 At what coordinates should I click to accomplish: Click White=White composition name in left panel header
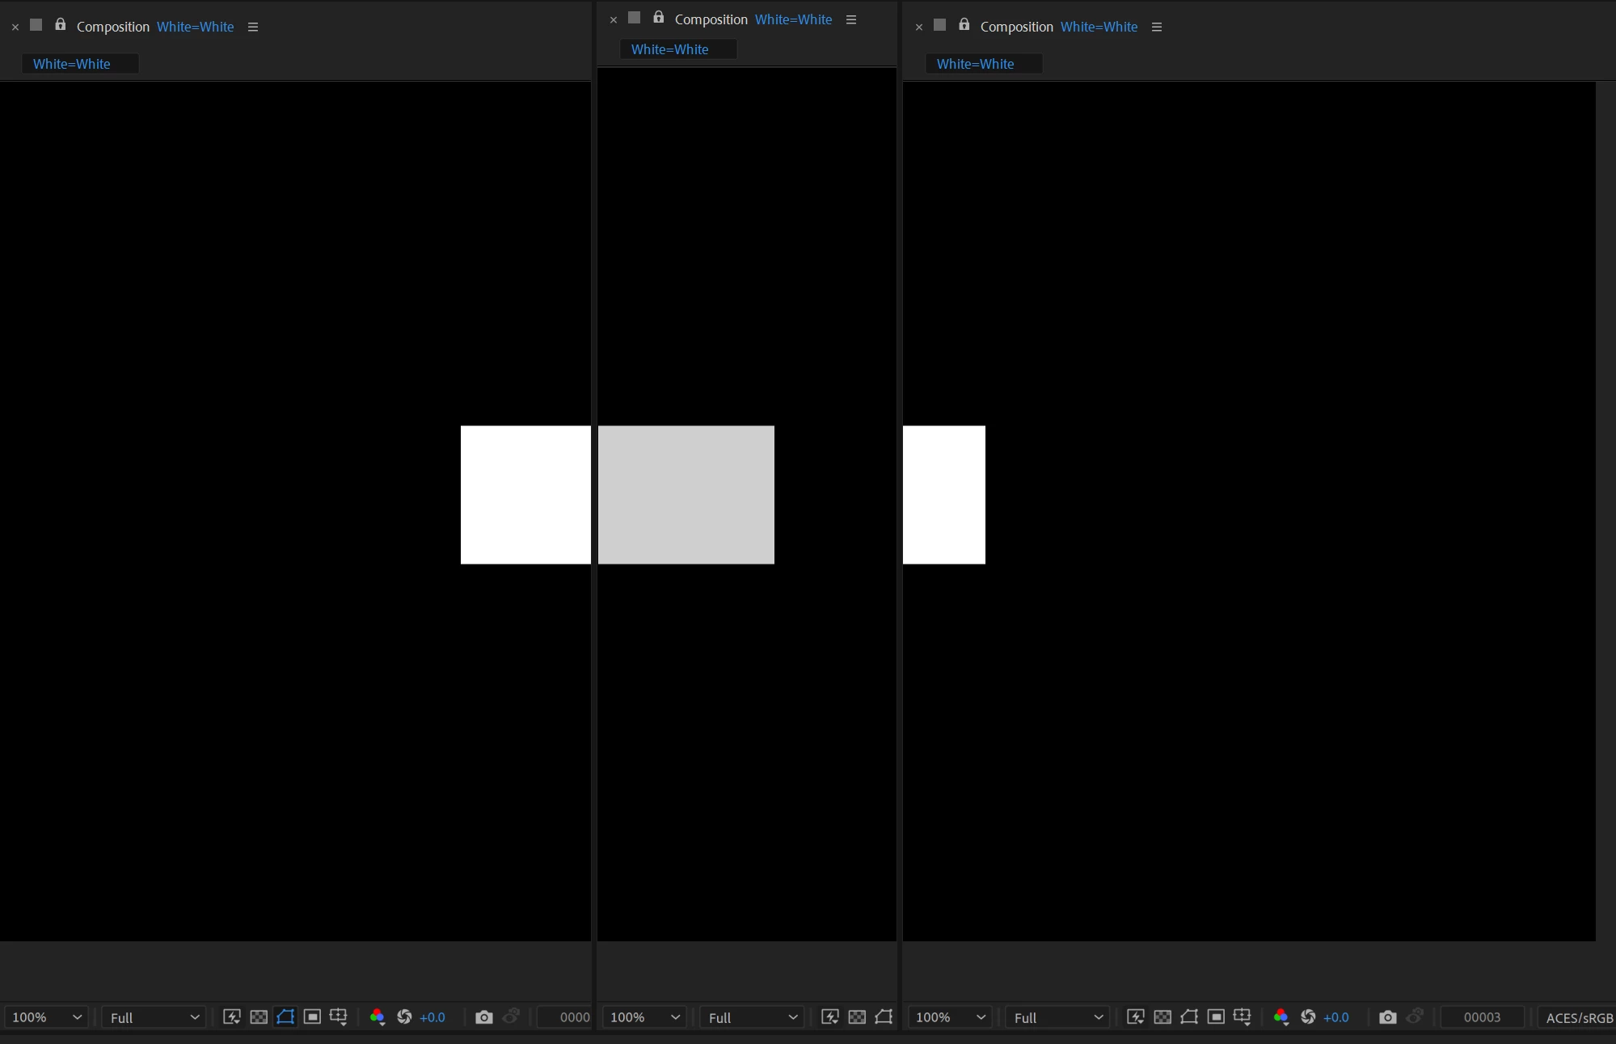pyautogui.click(x=196, y=27)
